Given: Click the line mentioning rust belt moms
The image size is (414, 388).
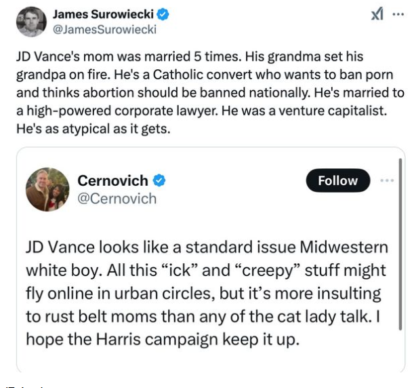Looking at the screenshot, I should coord(203,316).
